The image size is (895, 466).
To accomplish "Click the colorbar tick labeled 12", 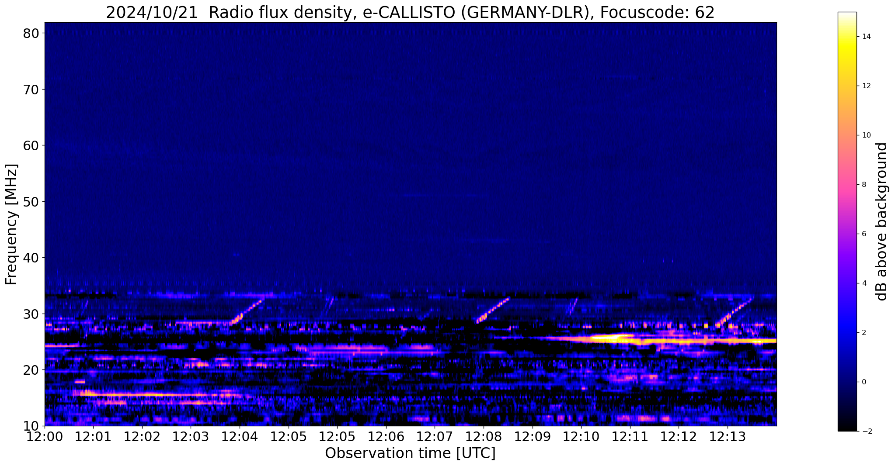I will click(866, 86).
